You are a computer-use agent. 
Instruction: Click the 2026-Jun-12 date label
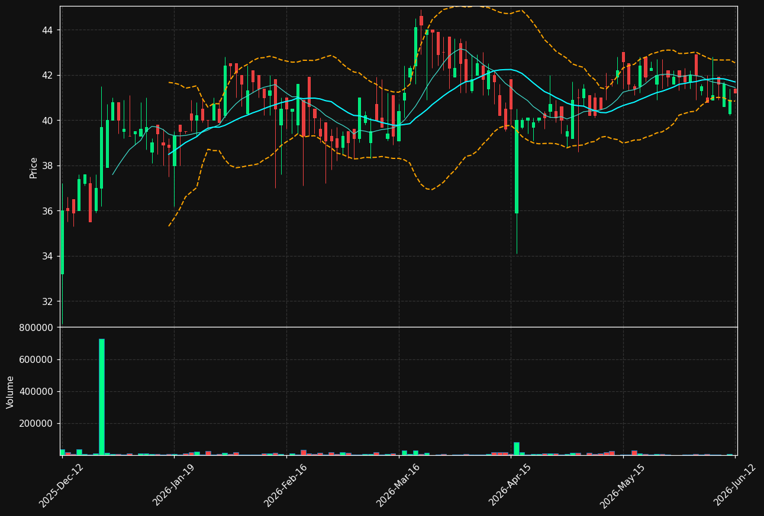click(735, 485)
